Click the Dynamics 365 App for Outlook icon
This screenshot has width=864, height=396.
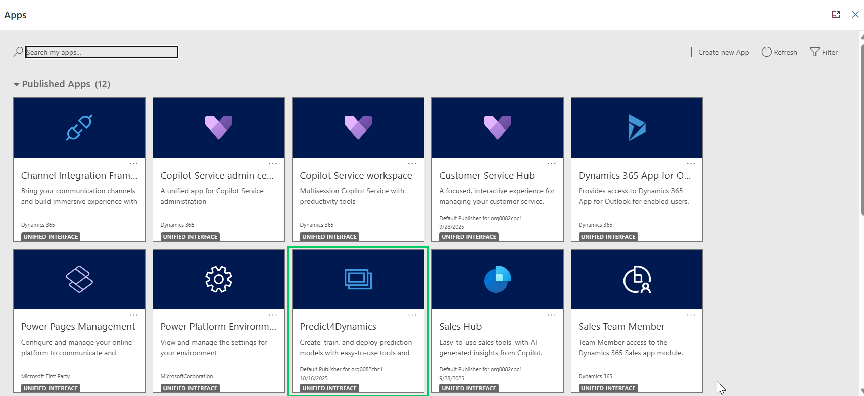pos(637,128)
